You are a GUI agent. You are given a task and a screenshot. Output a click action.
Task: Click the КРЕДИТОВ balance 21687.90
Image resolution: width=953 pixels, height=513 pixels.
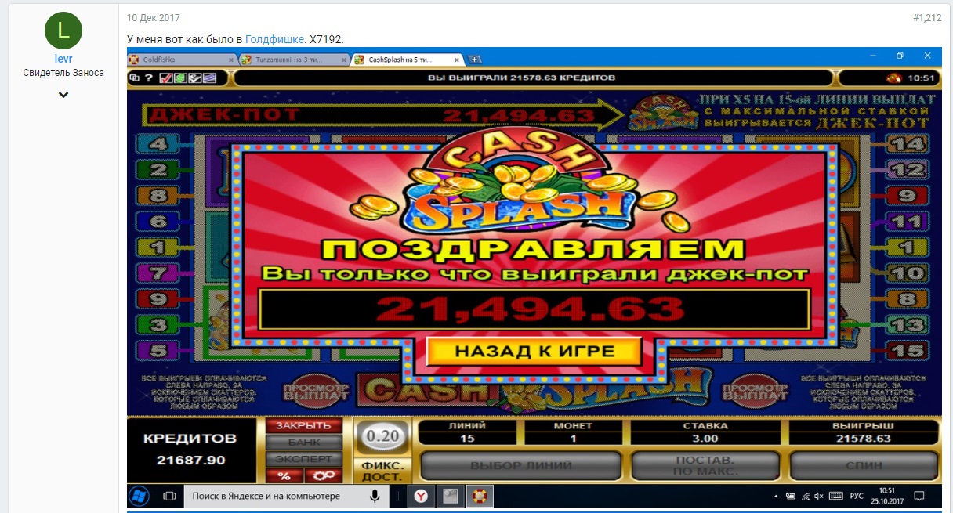(x=190, y=461)
